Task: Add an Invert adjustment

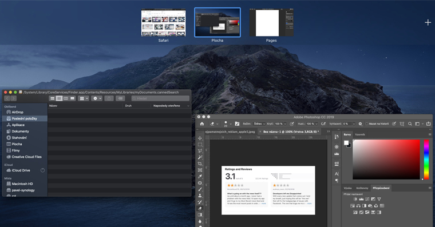Action: [355, 212]
